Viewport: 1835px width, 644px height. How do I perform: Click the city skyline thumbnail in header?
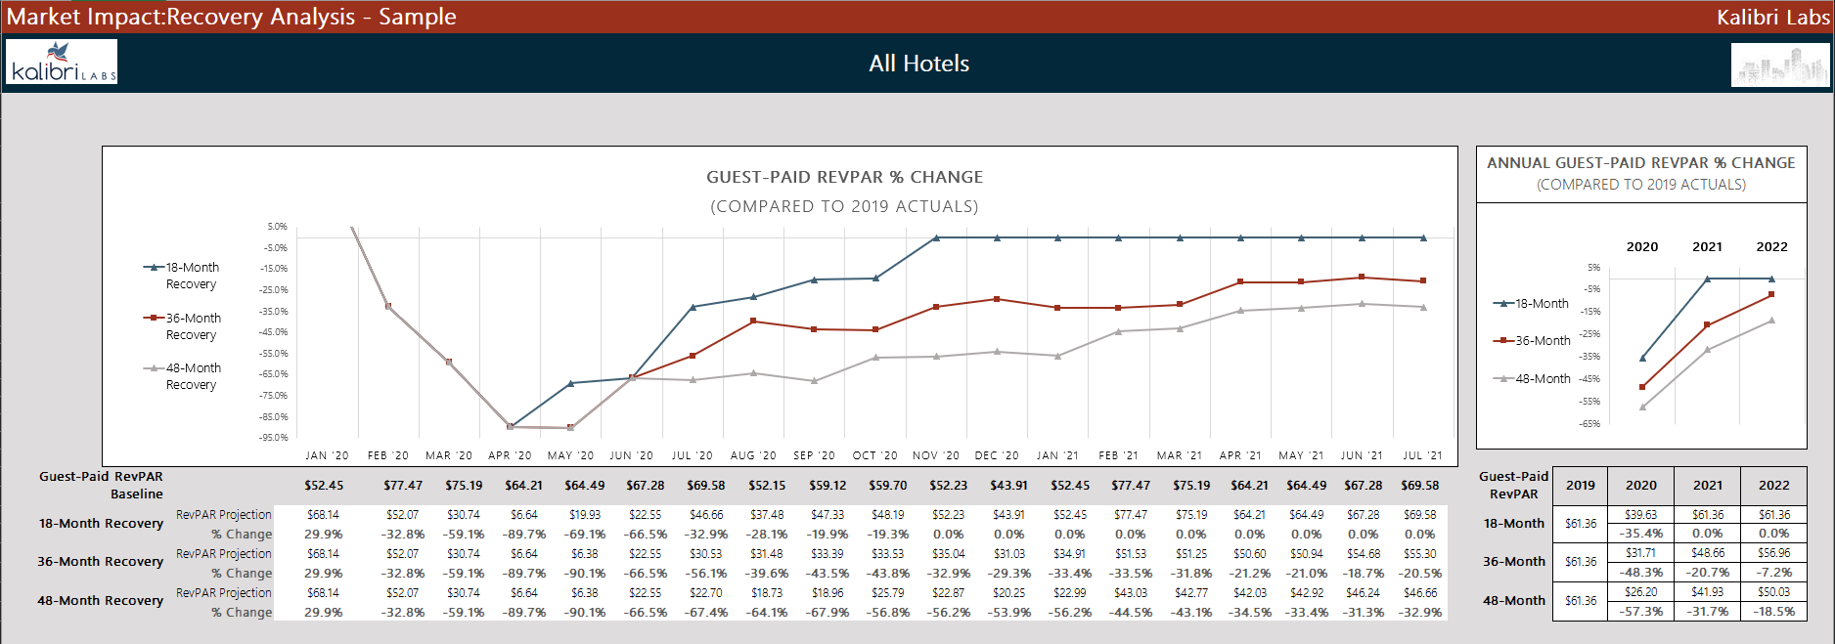tap(1779, 65)
